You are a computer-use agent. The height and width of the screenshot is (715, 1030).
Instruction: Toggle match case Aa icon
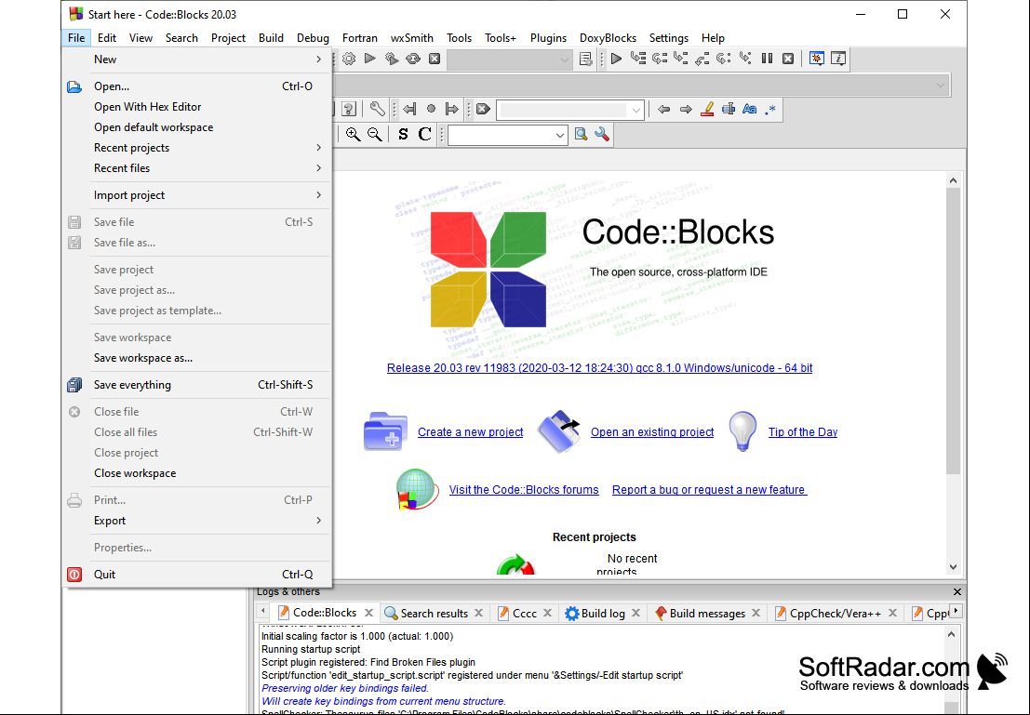[750, 109]
